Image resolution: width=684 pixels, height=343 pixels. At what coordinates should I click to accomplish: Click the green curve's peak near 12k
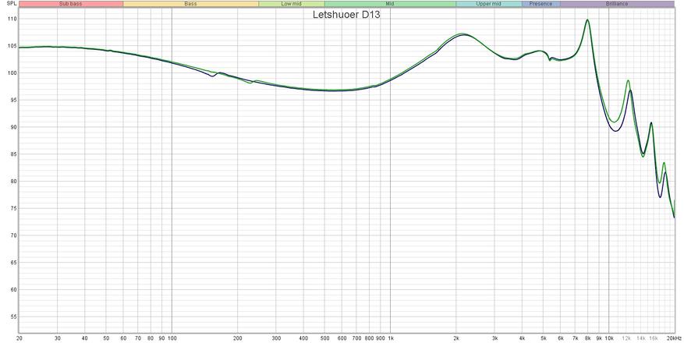coord(628,80)
